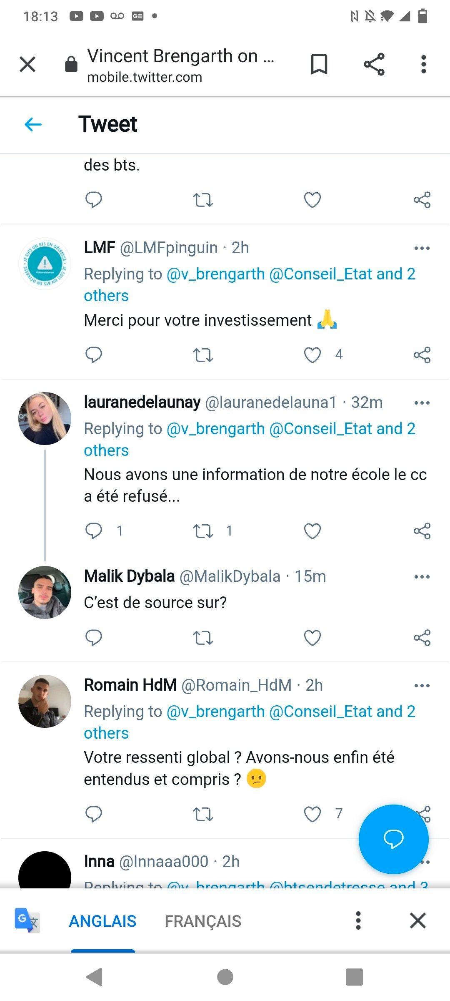Viewport: 450px width, 1001px height.
Task: Bookmark this page in the browser
Action: (x=319, y=65)
